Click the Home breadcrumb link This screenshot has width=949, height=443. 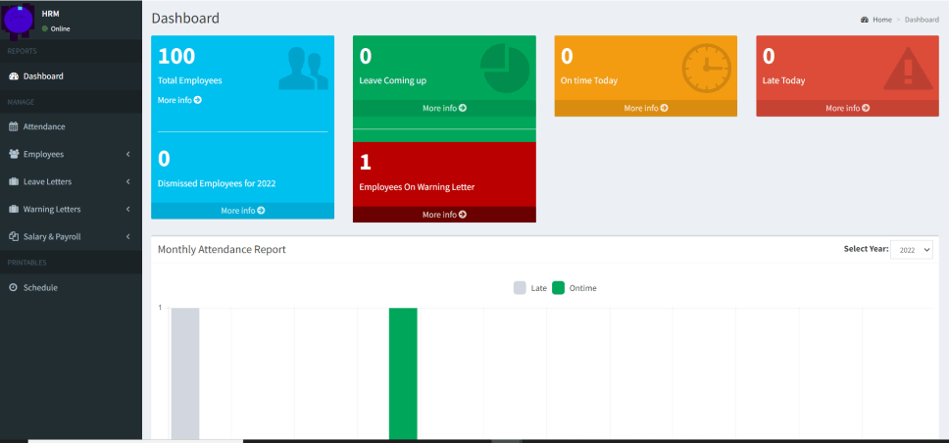881,20
